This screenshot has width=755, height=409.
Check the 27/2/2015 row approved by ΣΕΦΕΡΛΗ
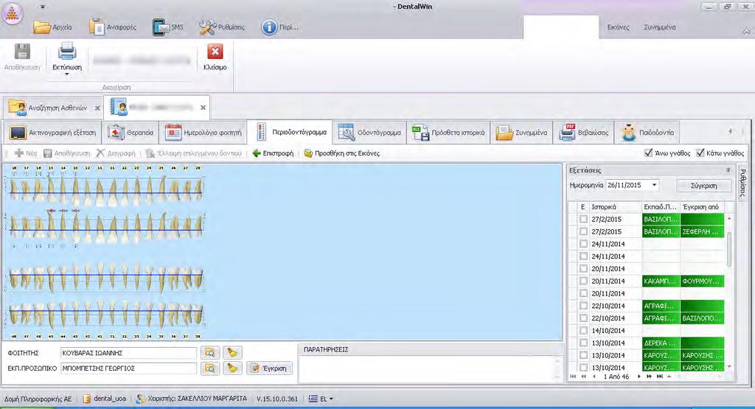pyautogui.click(x=584, y=231)
